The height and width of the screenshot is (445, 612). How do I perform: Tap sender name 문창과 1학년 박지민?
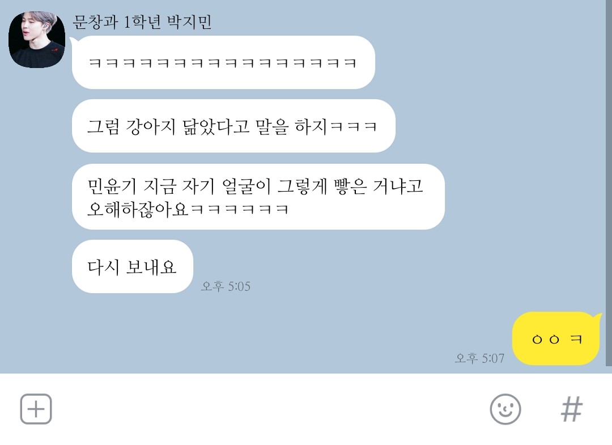tap(142, 22)
